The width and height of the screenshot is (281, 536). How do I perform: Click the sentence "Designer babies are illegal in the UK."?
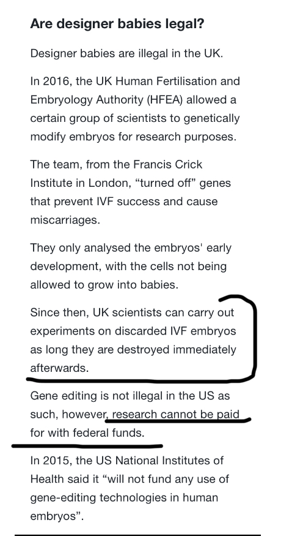[x=126, y=54]
